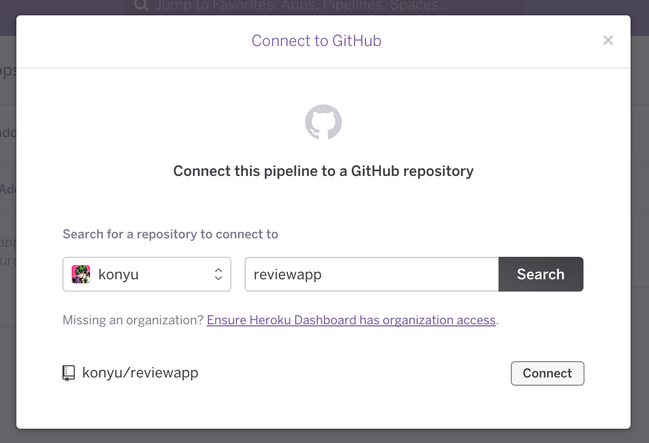Click the X to close the GitHub dialog

tap(608, 40)
